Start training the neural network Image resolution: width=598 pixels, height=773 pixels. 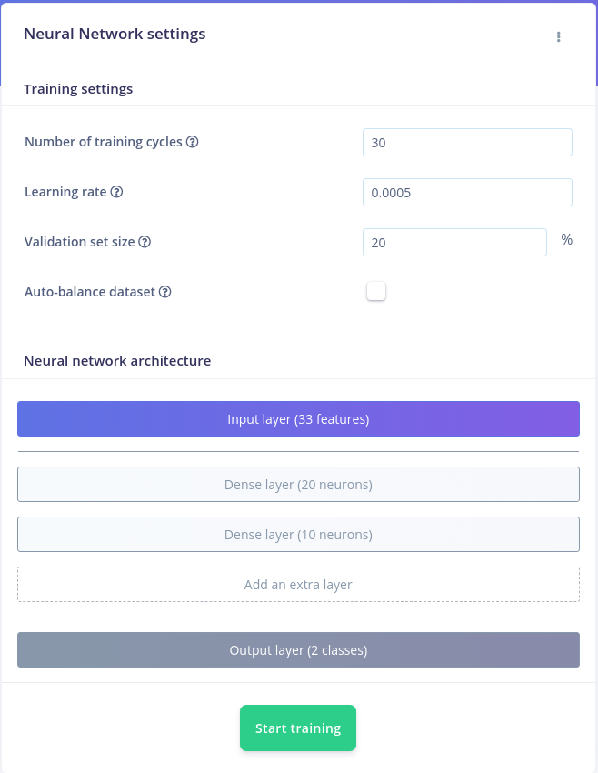(x=298, y=728)
